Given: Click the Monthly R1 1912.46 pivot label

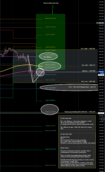Looking at the screenshot, I should 50,18.
